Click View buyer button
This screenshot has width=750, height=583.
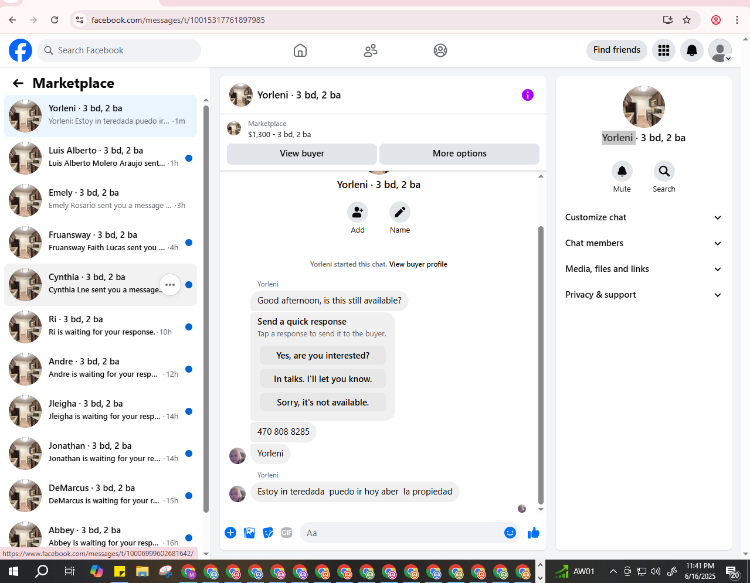coord(302,154)
